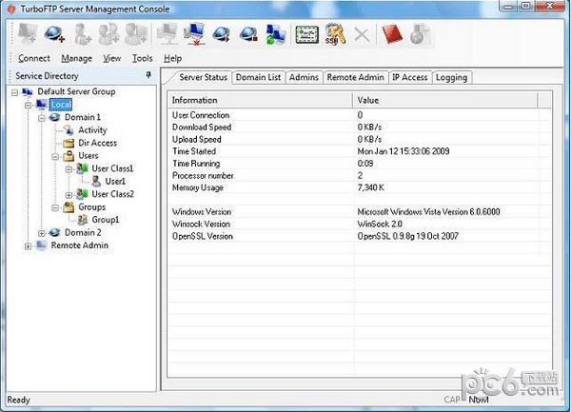Click the Upload Speed row

(359, 139)
